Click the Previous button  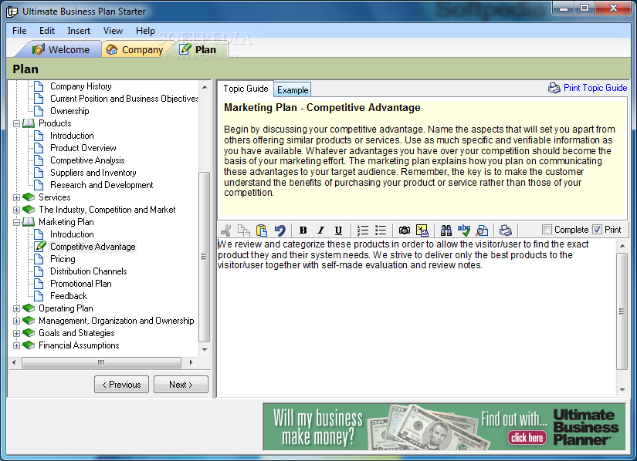121,385
